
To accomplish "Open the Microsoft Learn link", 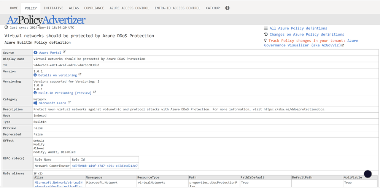I will 52,103.
